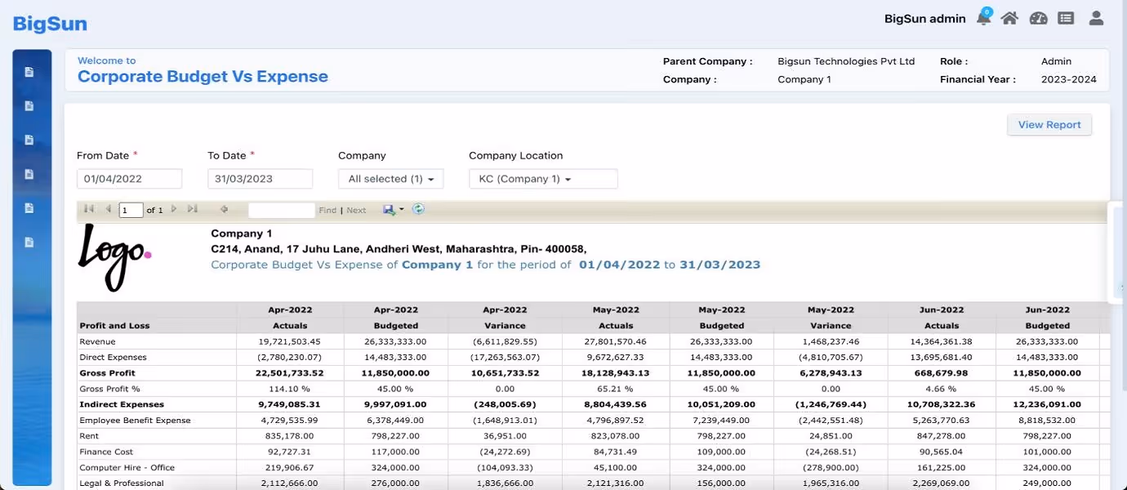Open the Company Location 'KC (Company 1)' dropdown
This screenshot has width=1127, height=490.
tap(543, 179)
